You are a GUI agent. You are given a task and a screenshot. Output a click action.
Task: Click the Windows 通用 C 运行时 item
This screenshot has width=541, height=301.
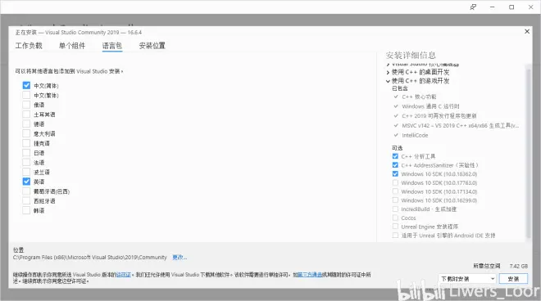[430, 106]
